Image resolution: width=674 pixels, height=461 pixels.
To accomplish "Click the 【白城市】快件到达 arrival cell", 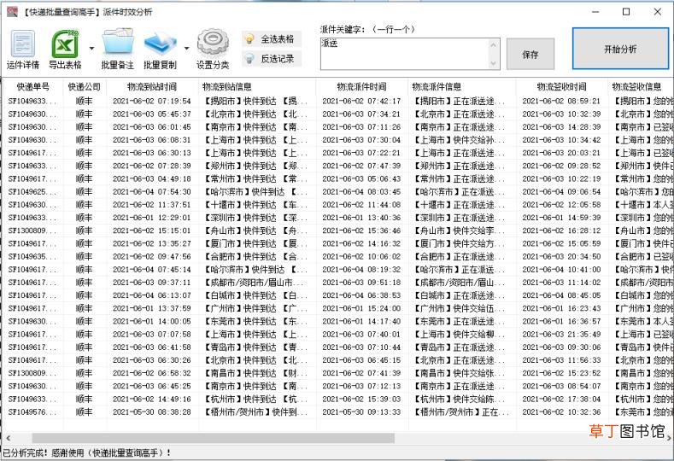I will tap(256, 295).
